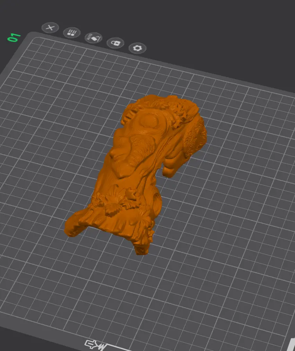
Task: Click empty grid area below the model
Action: tap(146, 291)
